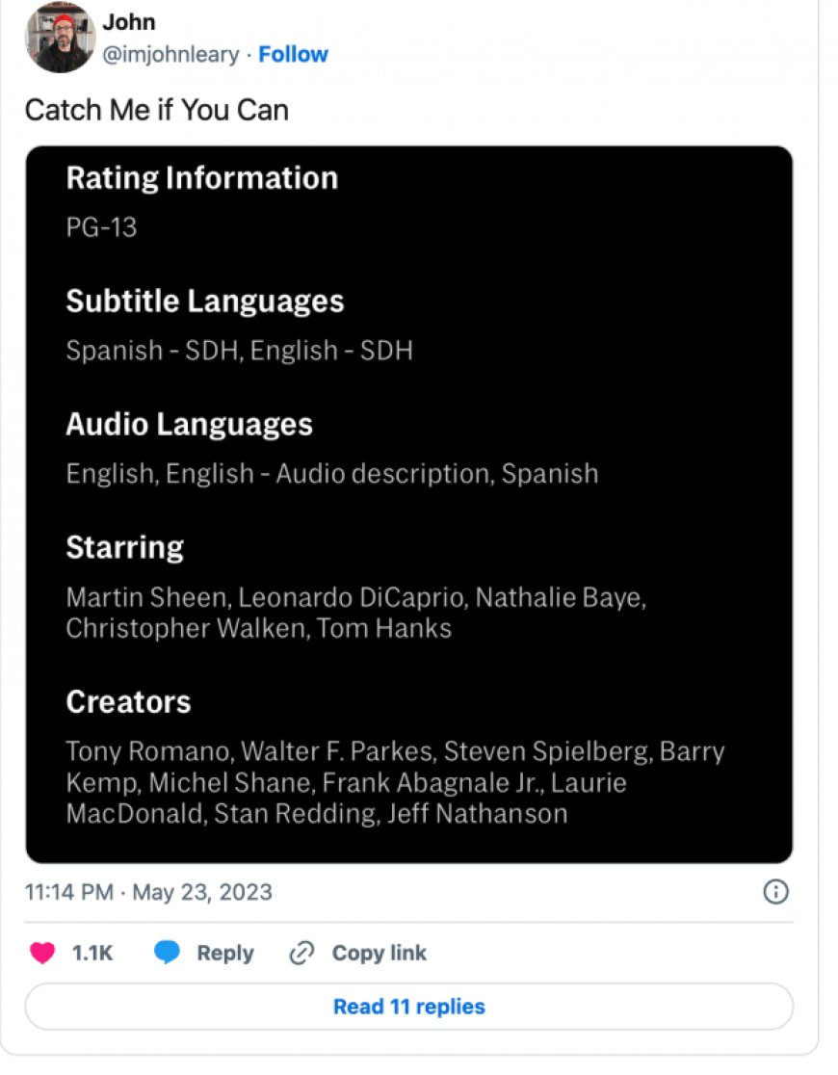Click the username John
Screen dimensions: 838x1075
[130, 21]
